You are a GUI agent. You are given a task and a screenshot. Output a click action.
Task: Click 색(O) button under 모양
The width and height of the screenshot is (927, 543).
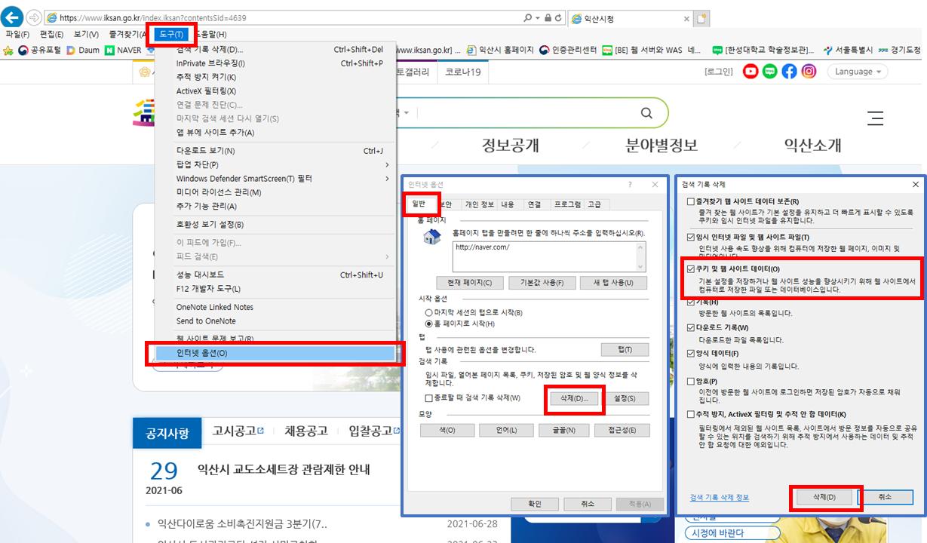446,430
